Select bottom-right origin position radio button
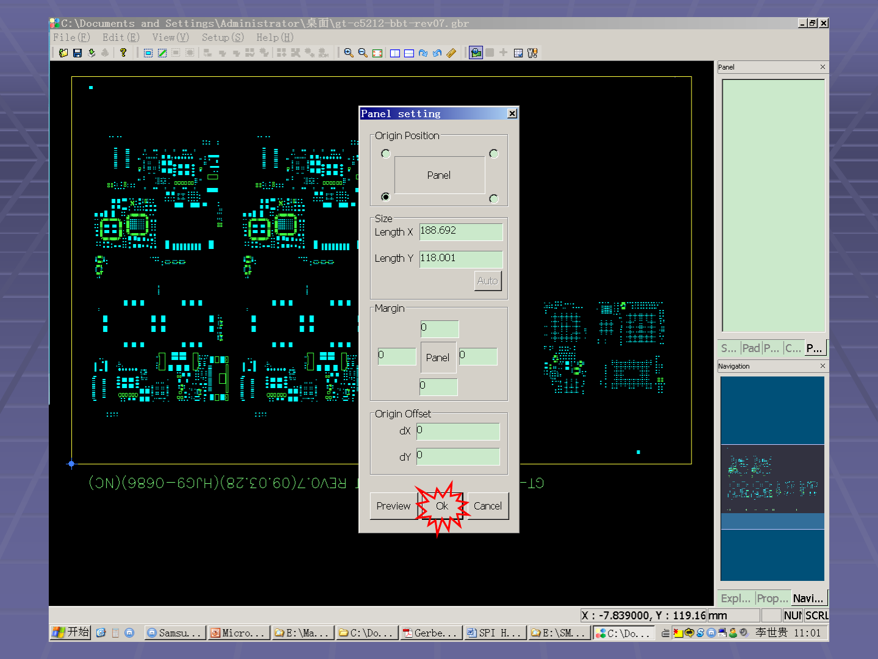 (493, 199)
